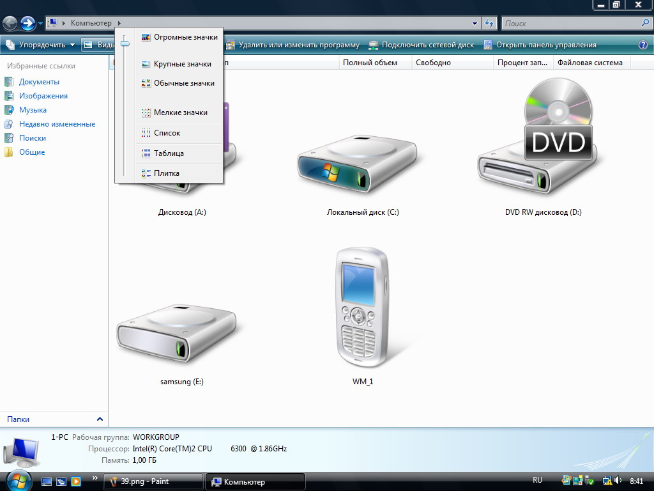Refresh the address bar location
Screen dimensions: 654x491
[489, 24]
